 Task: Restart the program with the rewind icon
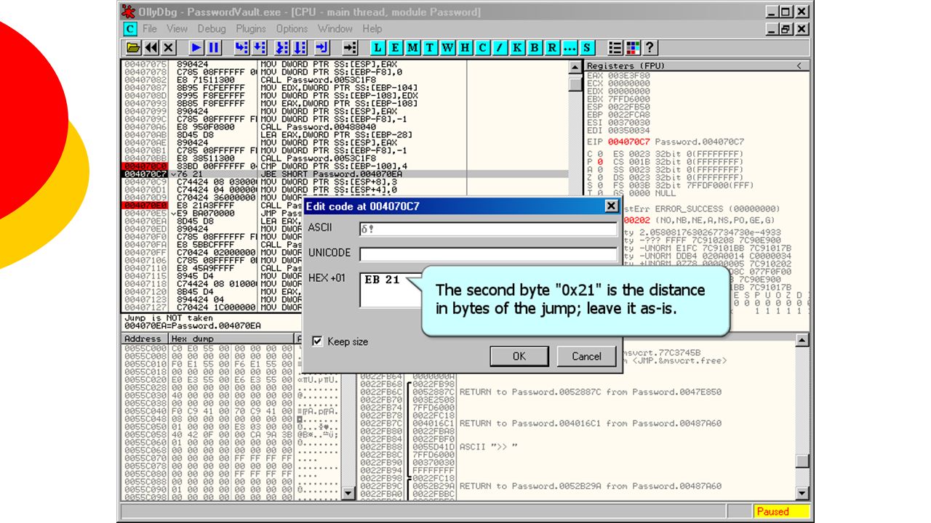pos(151,48)
